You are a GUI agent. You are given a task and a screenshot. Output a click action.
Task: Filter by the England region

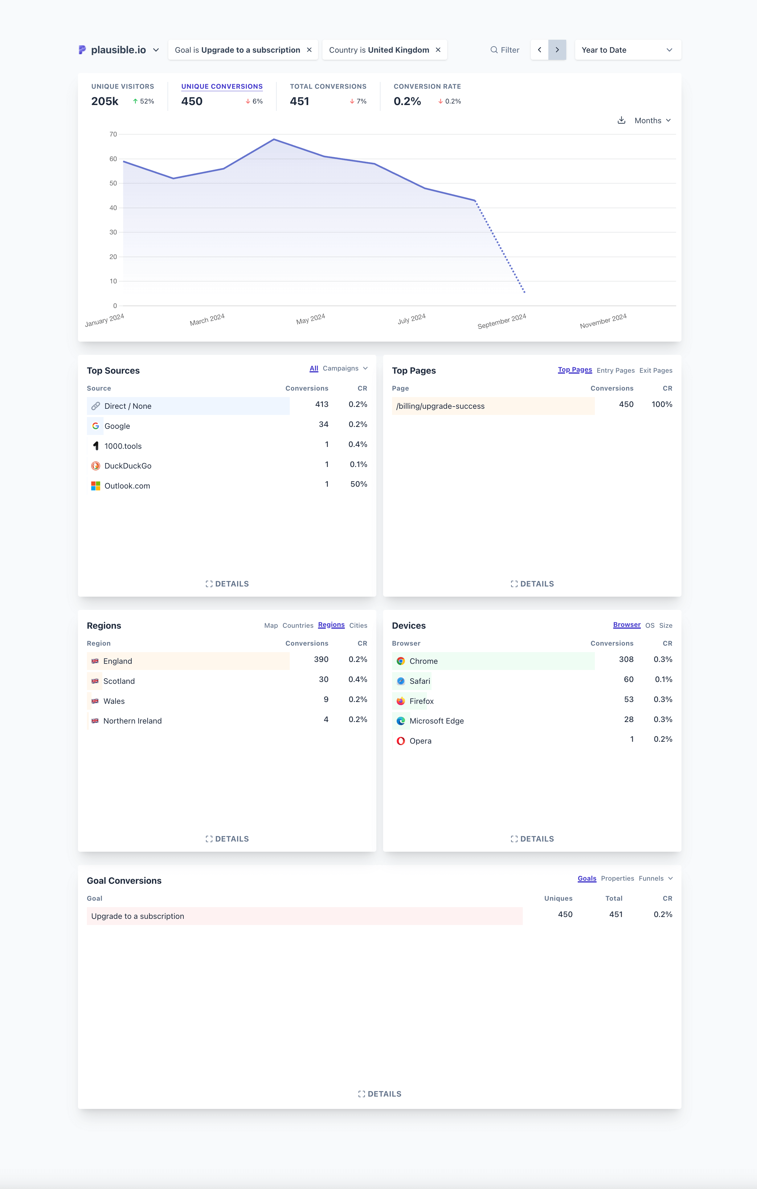pyautogui.click(x=118, y=661)
